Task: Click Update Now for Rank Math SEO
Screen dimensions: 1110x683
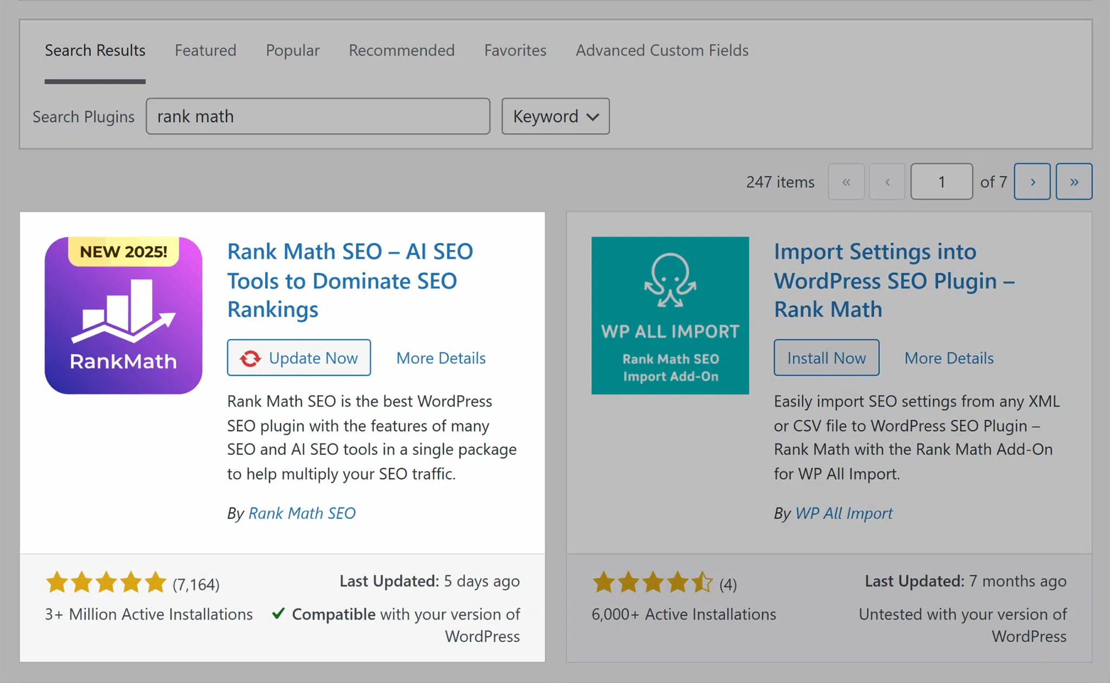Action: tap(299, 358)
